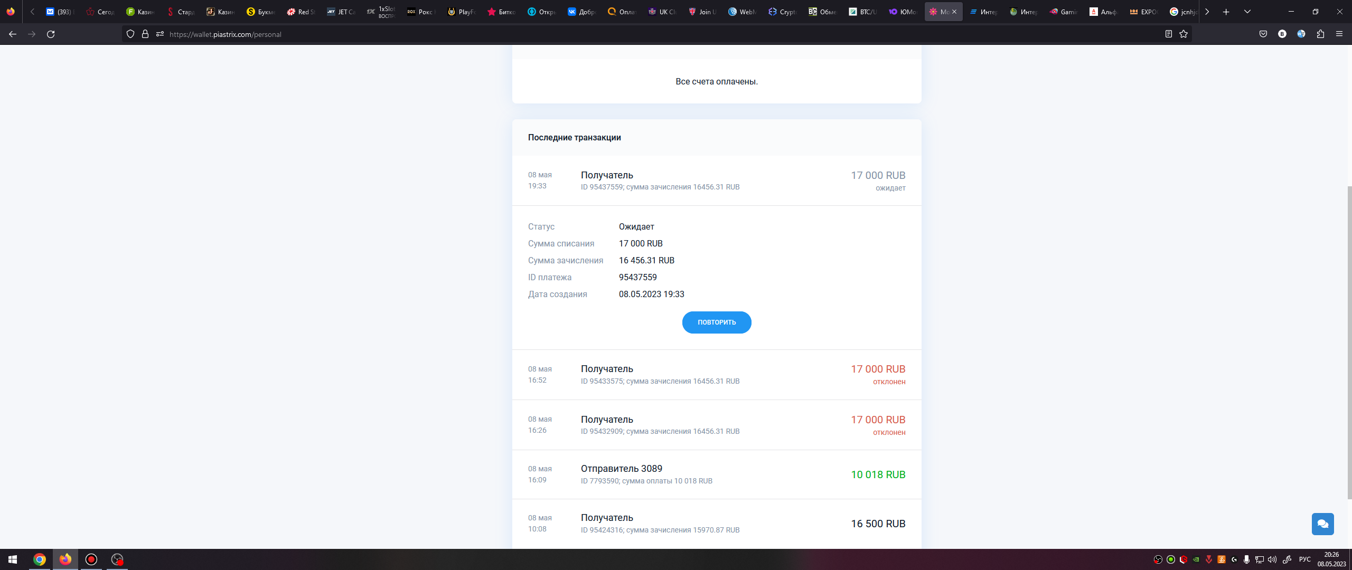1352x570 pixels.
Task: Reload the current page
Action: [x=51, y=34]
